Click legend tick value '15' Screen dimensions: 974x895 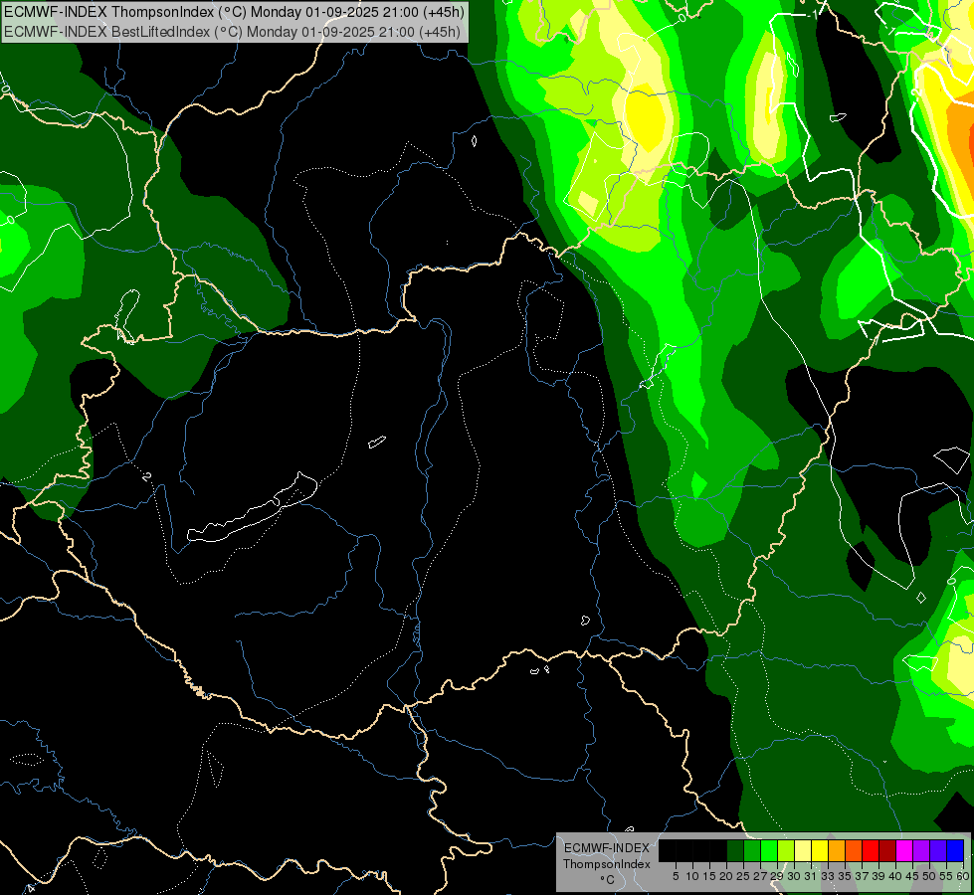tap(709, 876)
